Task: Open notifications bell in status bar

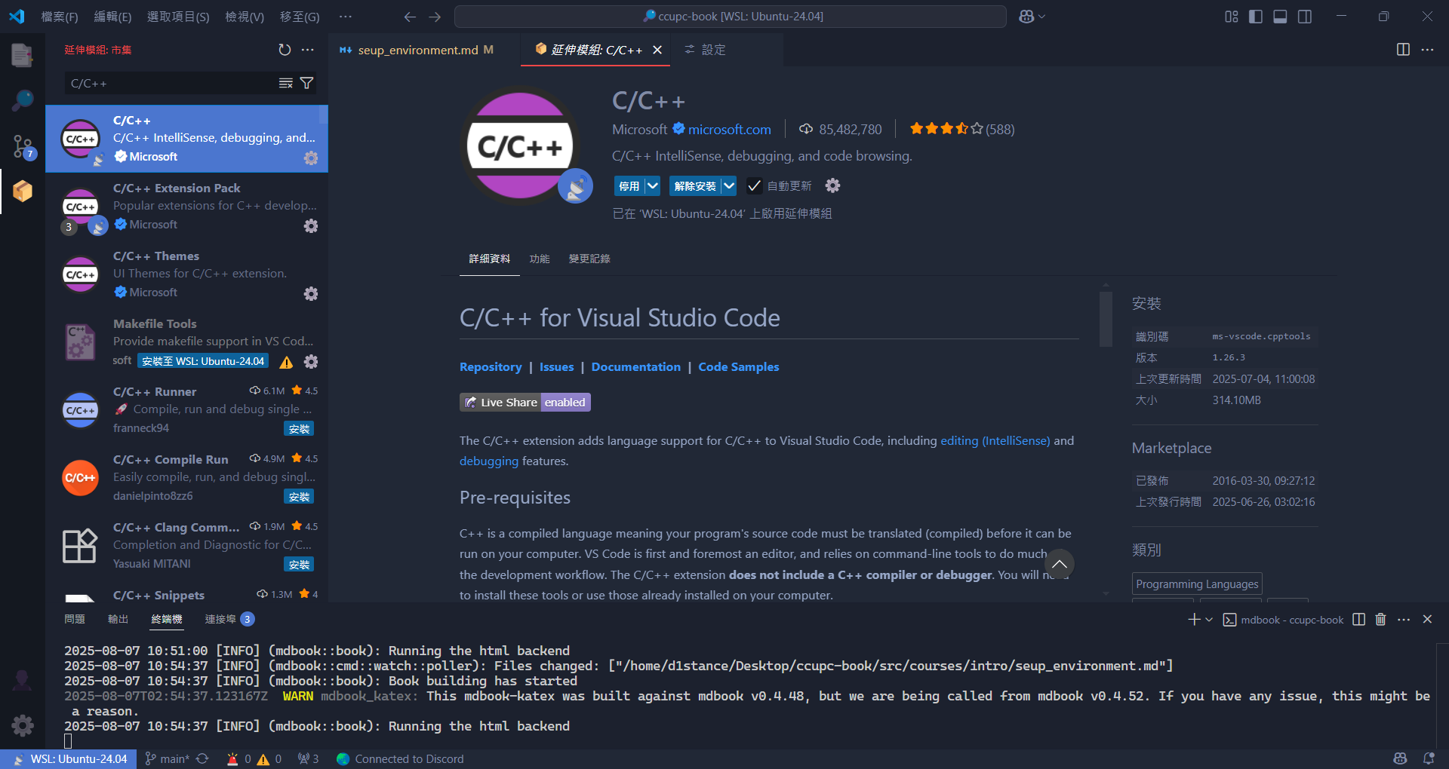Action: click(1428, 758)
